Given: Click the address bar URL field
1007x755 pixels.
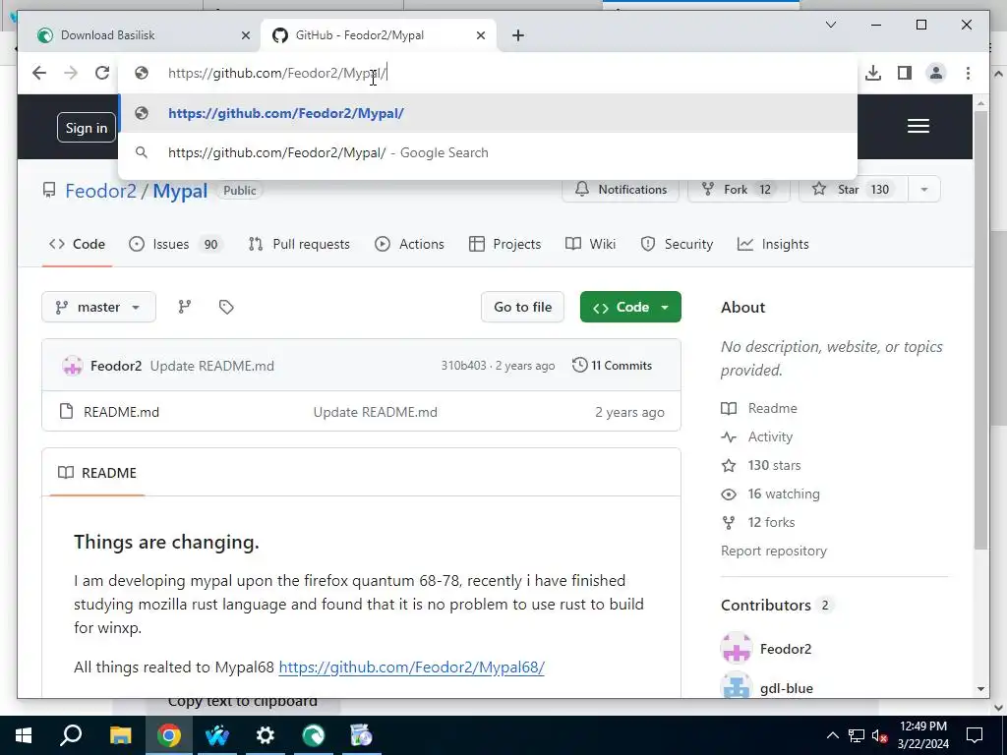Looking at the screenshot, I should (488, 73).
